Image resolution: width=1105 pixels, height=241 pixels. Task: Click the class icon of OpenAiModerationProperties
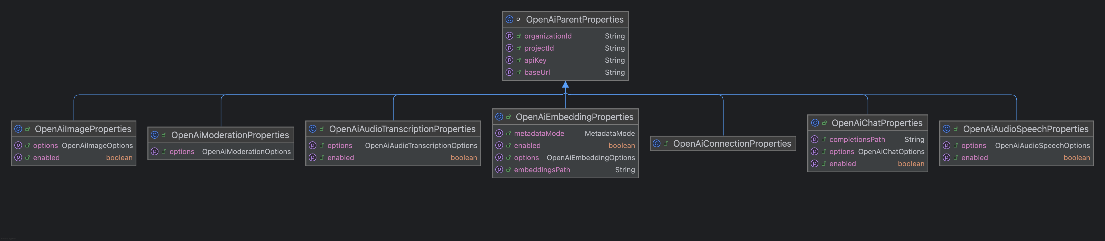[154, 135]
